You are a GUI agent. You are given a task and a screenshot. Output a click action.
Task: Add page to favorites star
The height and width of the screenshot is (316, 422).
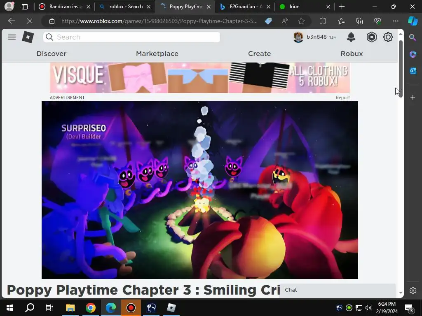(301, 21)
